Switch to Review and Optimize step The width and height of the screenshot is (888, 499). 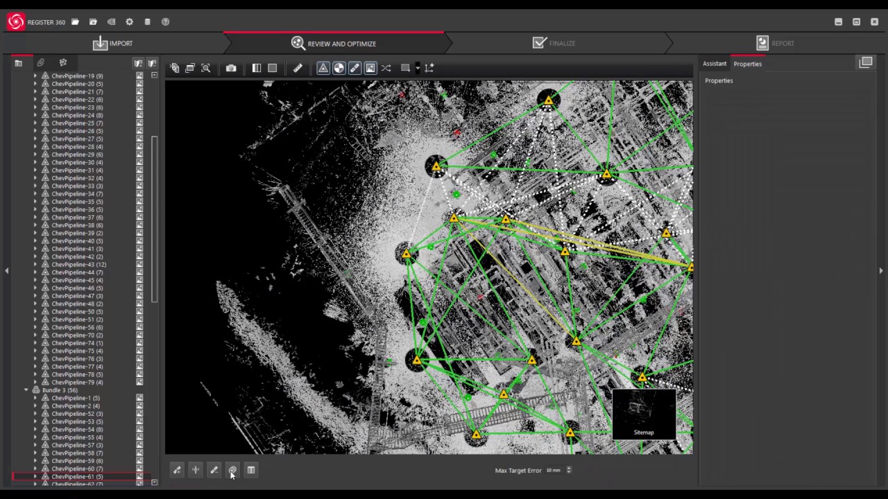(334, 43)
